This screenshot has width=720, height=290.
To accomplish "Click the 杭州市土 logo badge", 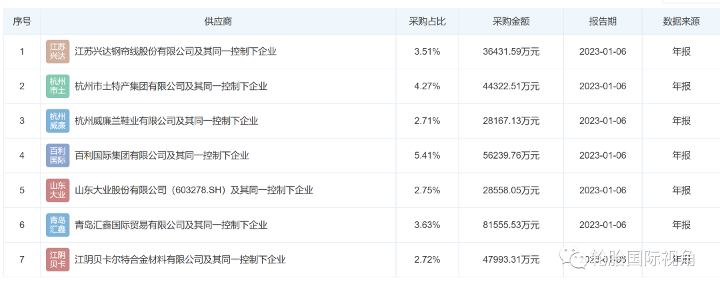I will point(58,86).
